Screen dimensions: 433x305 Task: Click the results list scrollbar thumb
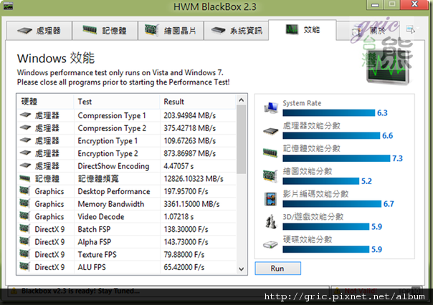(x=242, y=140)
